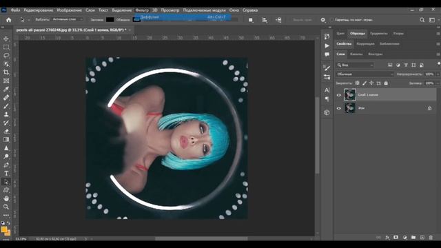
Task: Click the orange foreground color swatch
Action: click(5, 230)
